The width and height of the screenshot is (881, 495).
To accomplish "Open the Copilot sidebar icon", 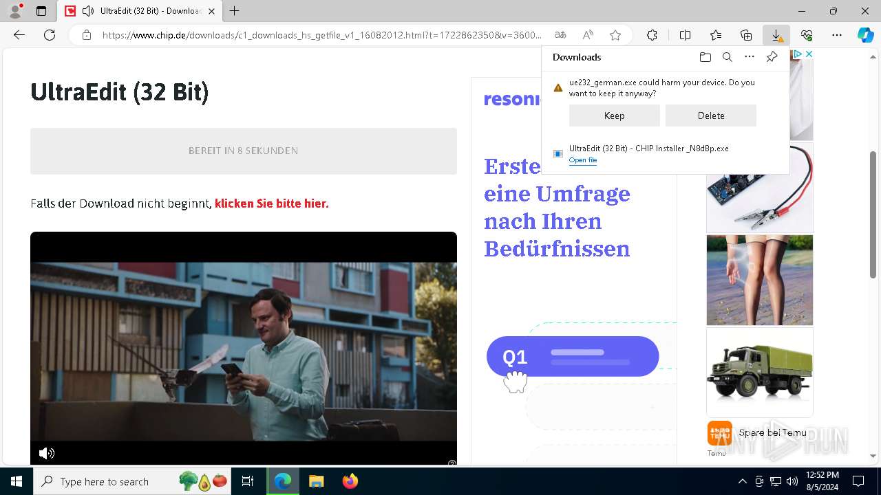I will 865,35.
